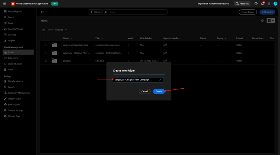This screenshot has height=155, width=280.
Task: Click the Dimensions column header
Action: tap(258, 38)
